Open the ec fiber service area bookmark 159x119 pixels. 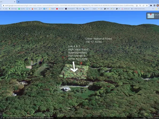pos(138,9)
